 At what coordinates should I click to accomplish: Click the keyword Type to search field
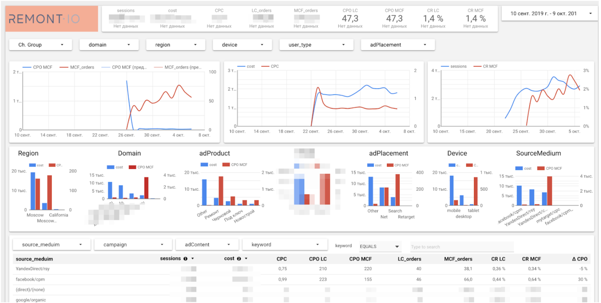462,247
